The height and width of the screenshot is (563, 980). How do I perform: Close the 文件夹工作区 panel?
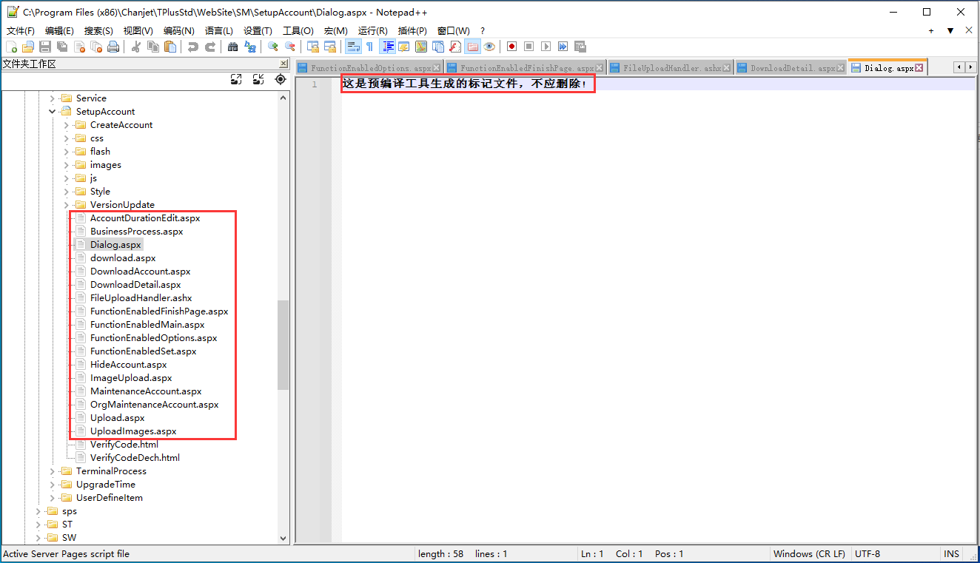(283, 64)
